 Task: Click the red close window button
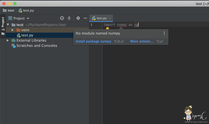coord(4,4)
